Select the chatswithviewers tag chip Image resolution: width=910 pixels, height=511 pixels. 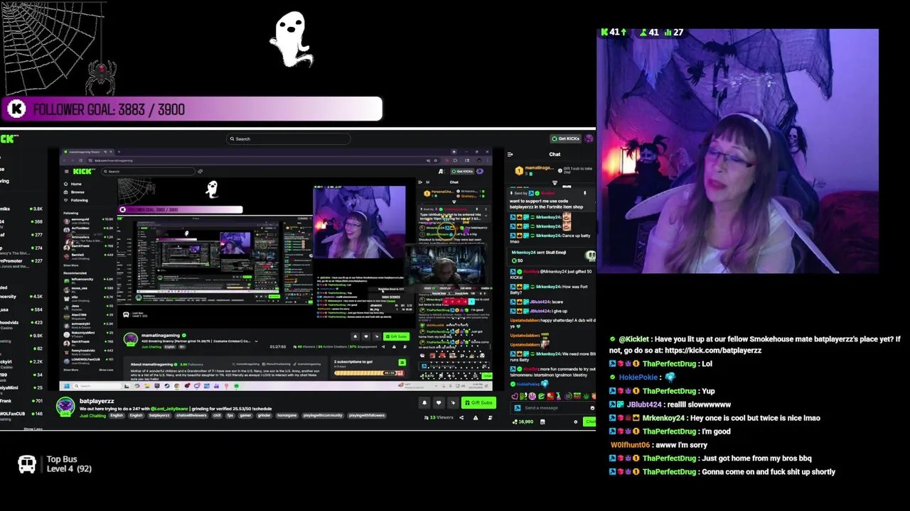(191, 415)
